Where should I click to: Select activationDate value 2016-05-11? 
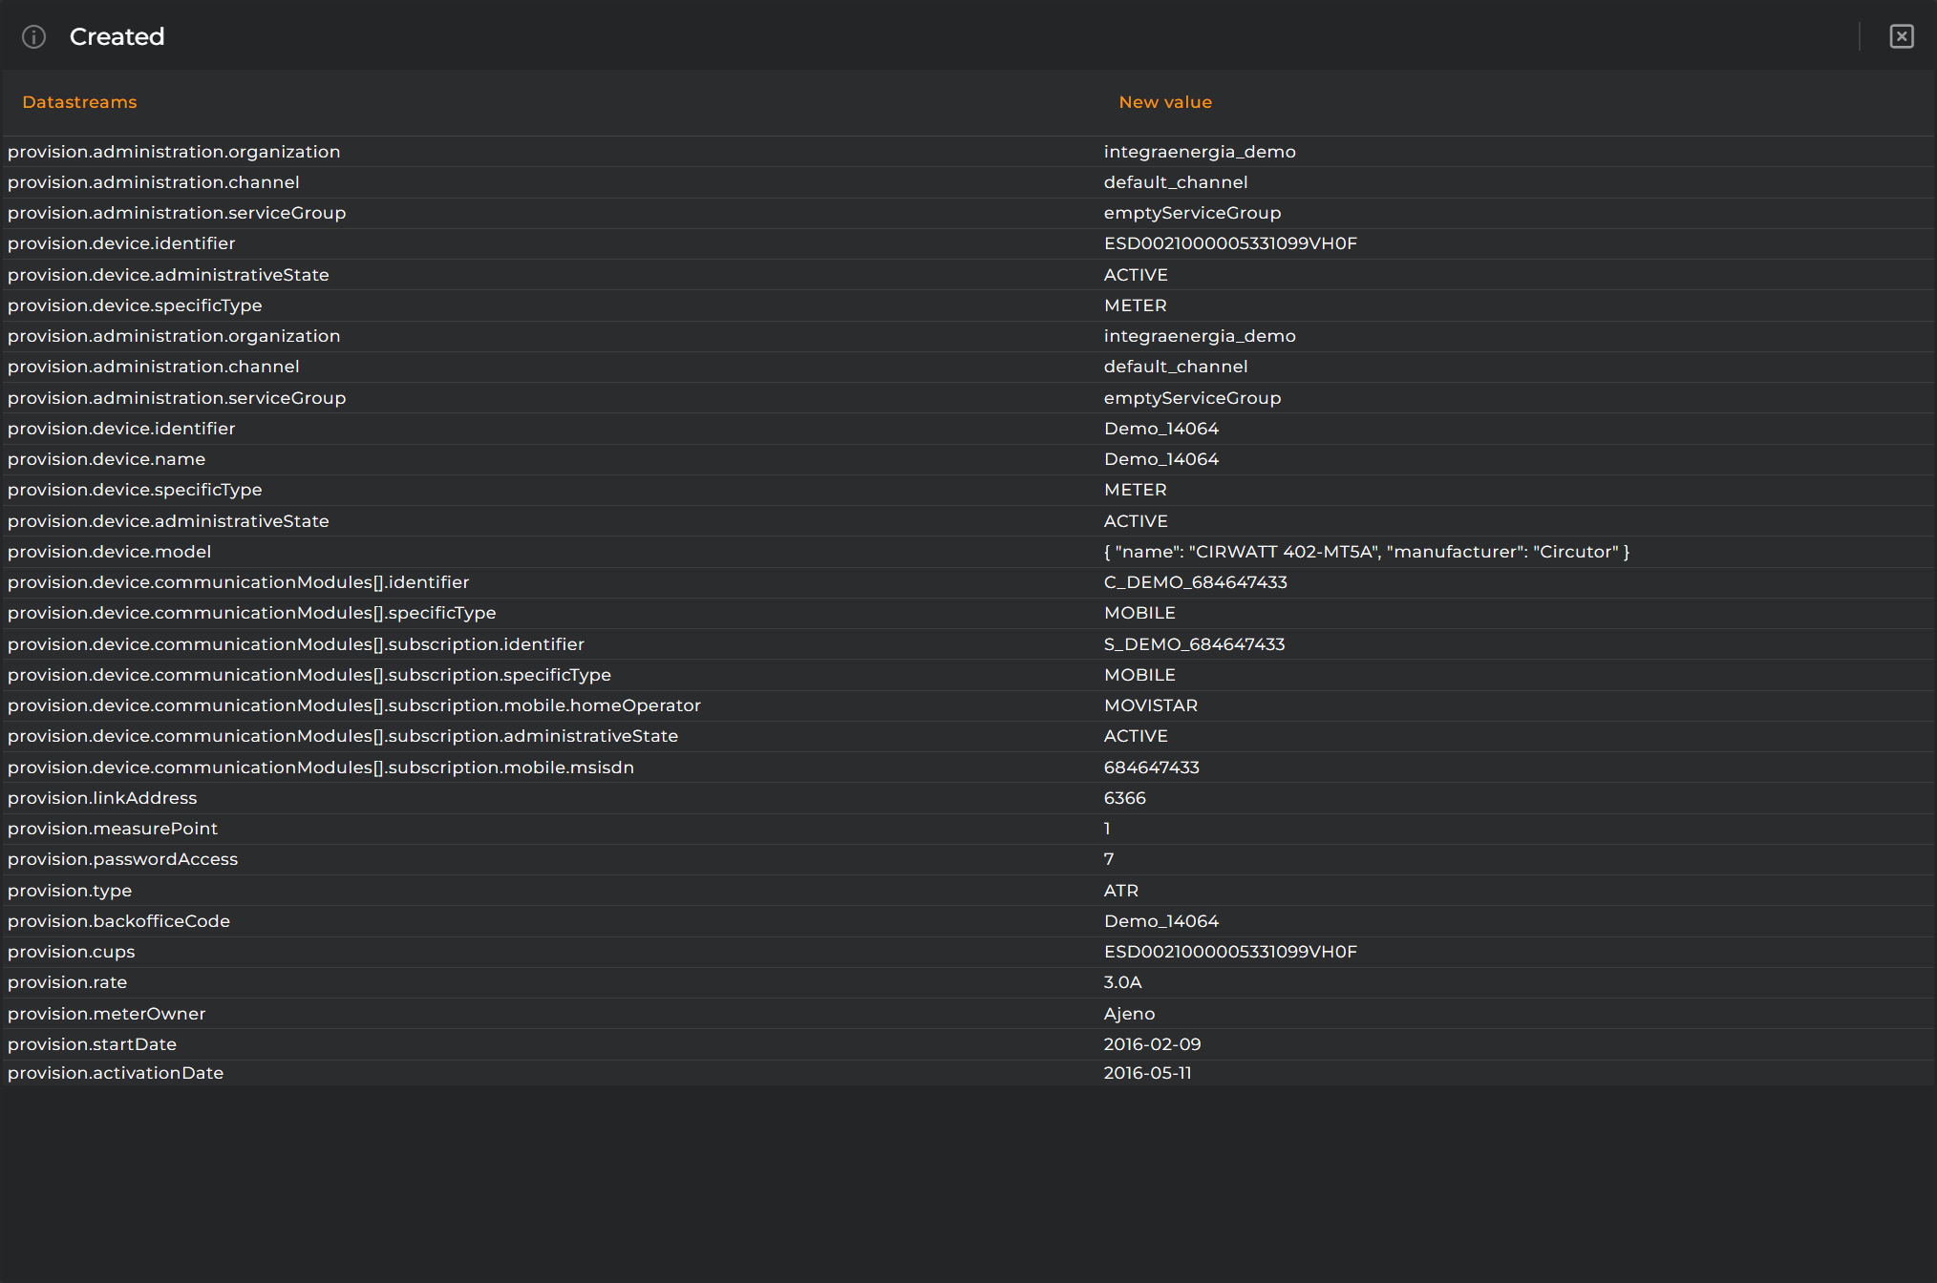pyautogui.click(x=1148, y=1073)
